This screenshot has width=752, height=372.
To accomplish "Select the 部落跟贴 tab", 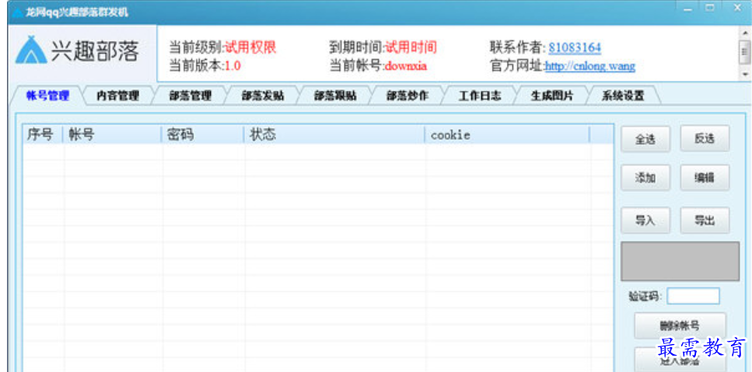I will [x=334, y=96].
